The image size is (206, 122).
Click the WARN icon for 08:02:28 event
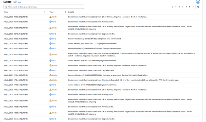pos(51,17)
